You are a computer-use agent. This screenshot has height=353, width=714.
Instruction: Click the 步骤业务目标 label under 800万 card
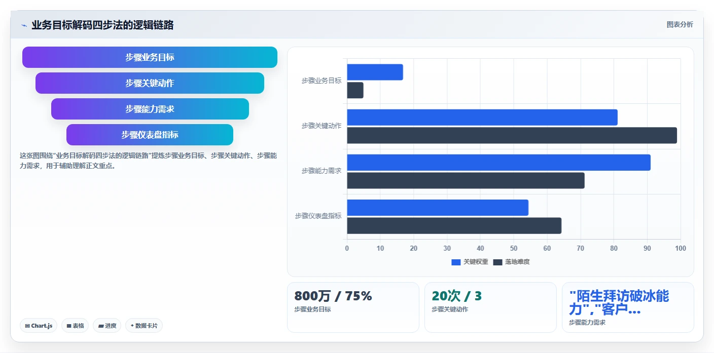coord(312,309)
